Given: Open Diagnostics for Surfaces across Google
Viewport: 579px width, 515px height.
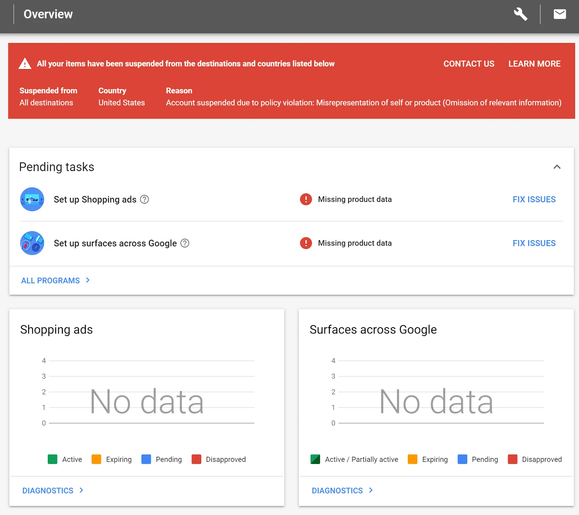Looking at the screenshot, I should [x=342, y=490].
